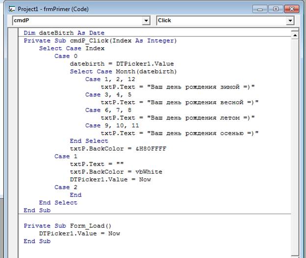Place cursor on datebirth = DTPicker1.Value line

coord(122,64)
